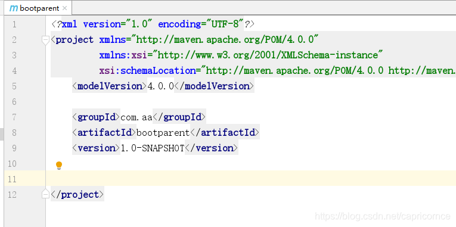456x227 pixels.
Task: Click the modelVersion value 4.0.0
Action: [x=160, y=86]
